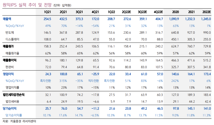214x125 pixels.
Task: Select the 영업이익률 row label
Action: click(12, 87)
